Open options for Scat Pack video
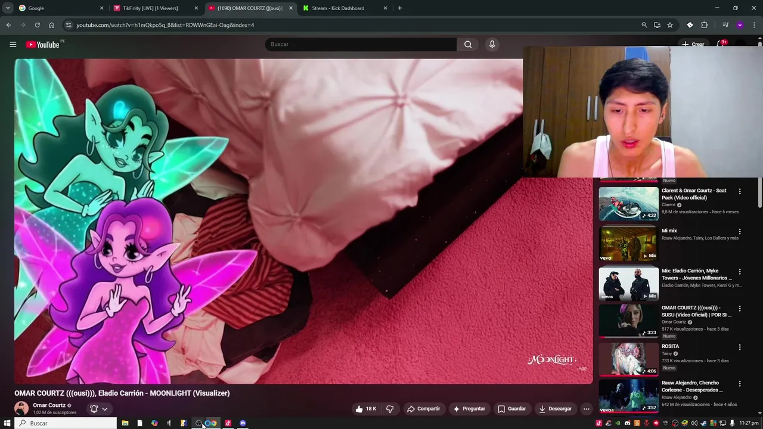This screenshot has height=429, width=763. pyautogui.click(x=740, y=191)
